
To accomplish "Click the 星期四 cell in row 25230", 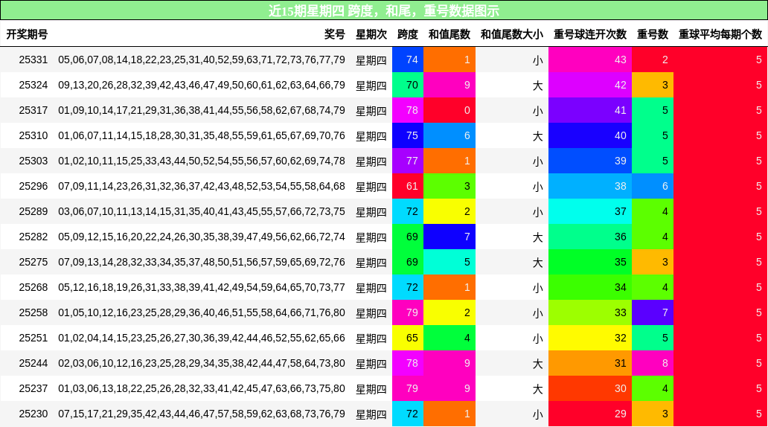I will 371,414.
